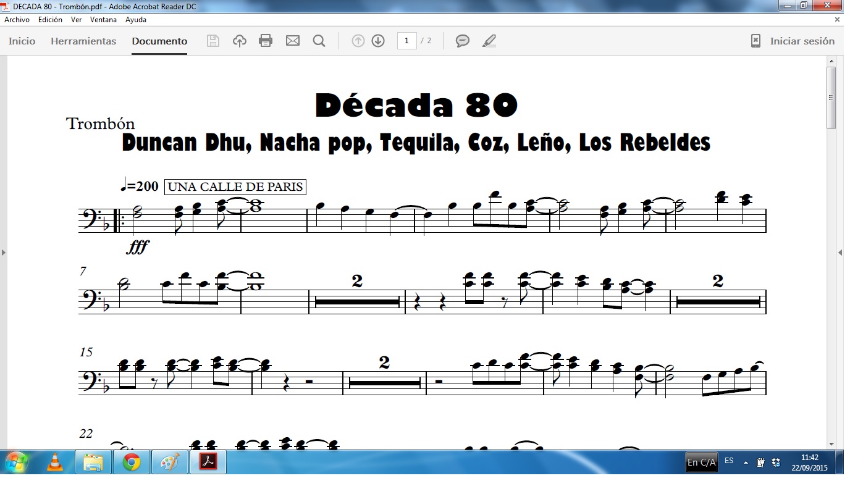Show hidden system tray icons arrow

(746, 463)
